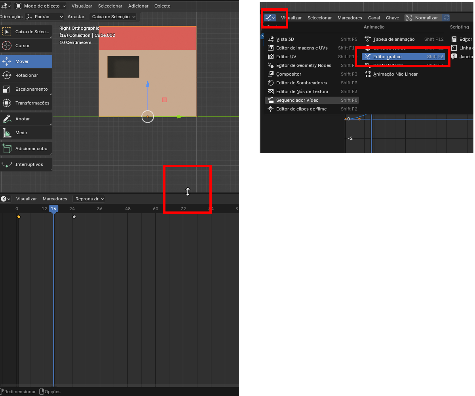The image size is (475, 396).
Task: Choose Tabela de animação editor
Action: point(404,39)
